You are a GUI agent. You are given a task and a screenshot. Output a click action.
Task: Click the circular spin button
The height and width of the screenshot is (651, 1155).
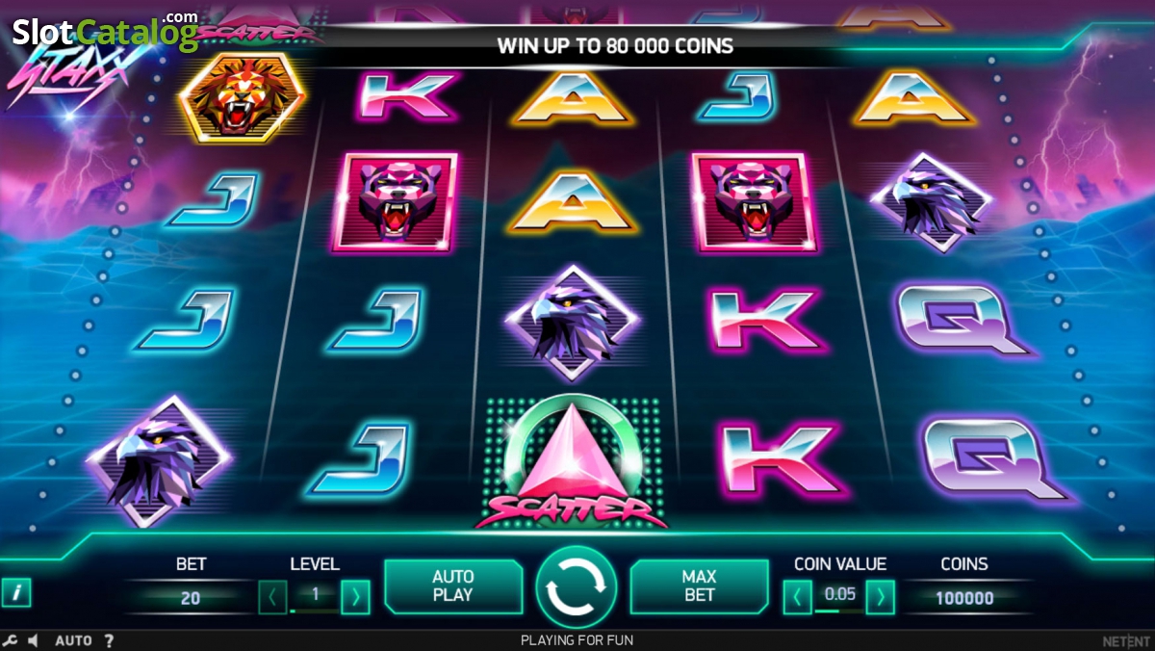pos(576,586)
